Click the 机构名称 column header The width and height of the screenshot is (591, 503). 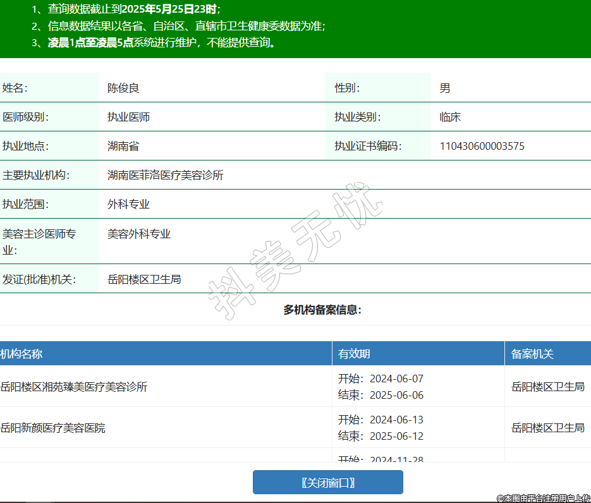[21, 354]
